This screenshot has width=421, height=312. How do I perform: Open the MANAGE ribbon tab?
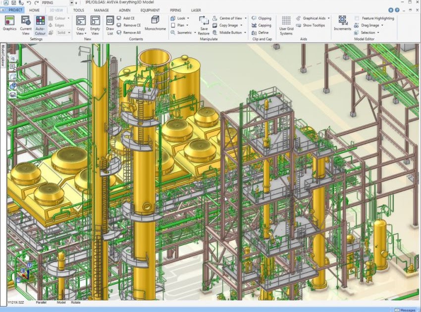coord(101,10)
